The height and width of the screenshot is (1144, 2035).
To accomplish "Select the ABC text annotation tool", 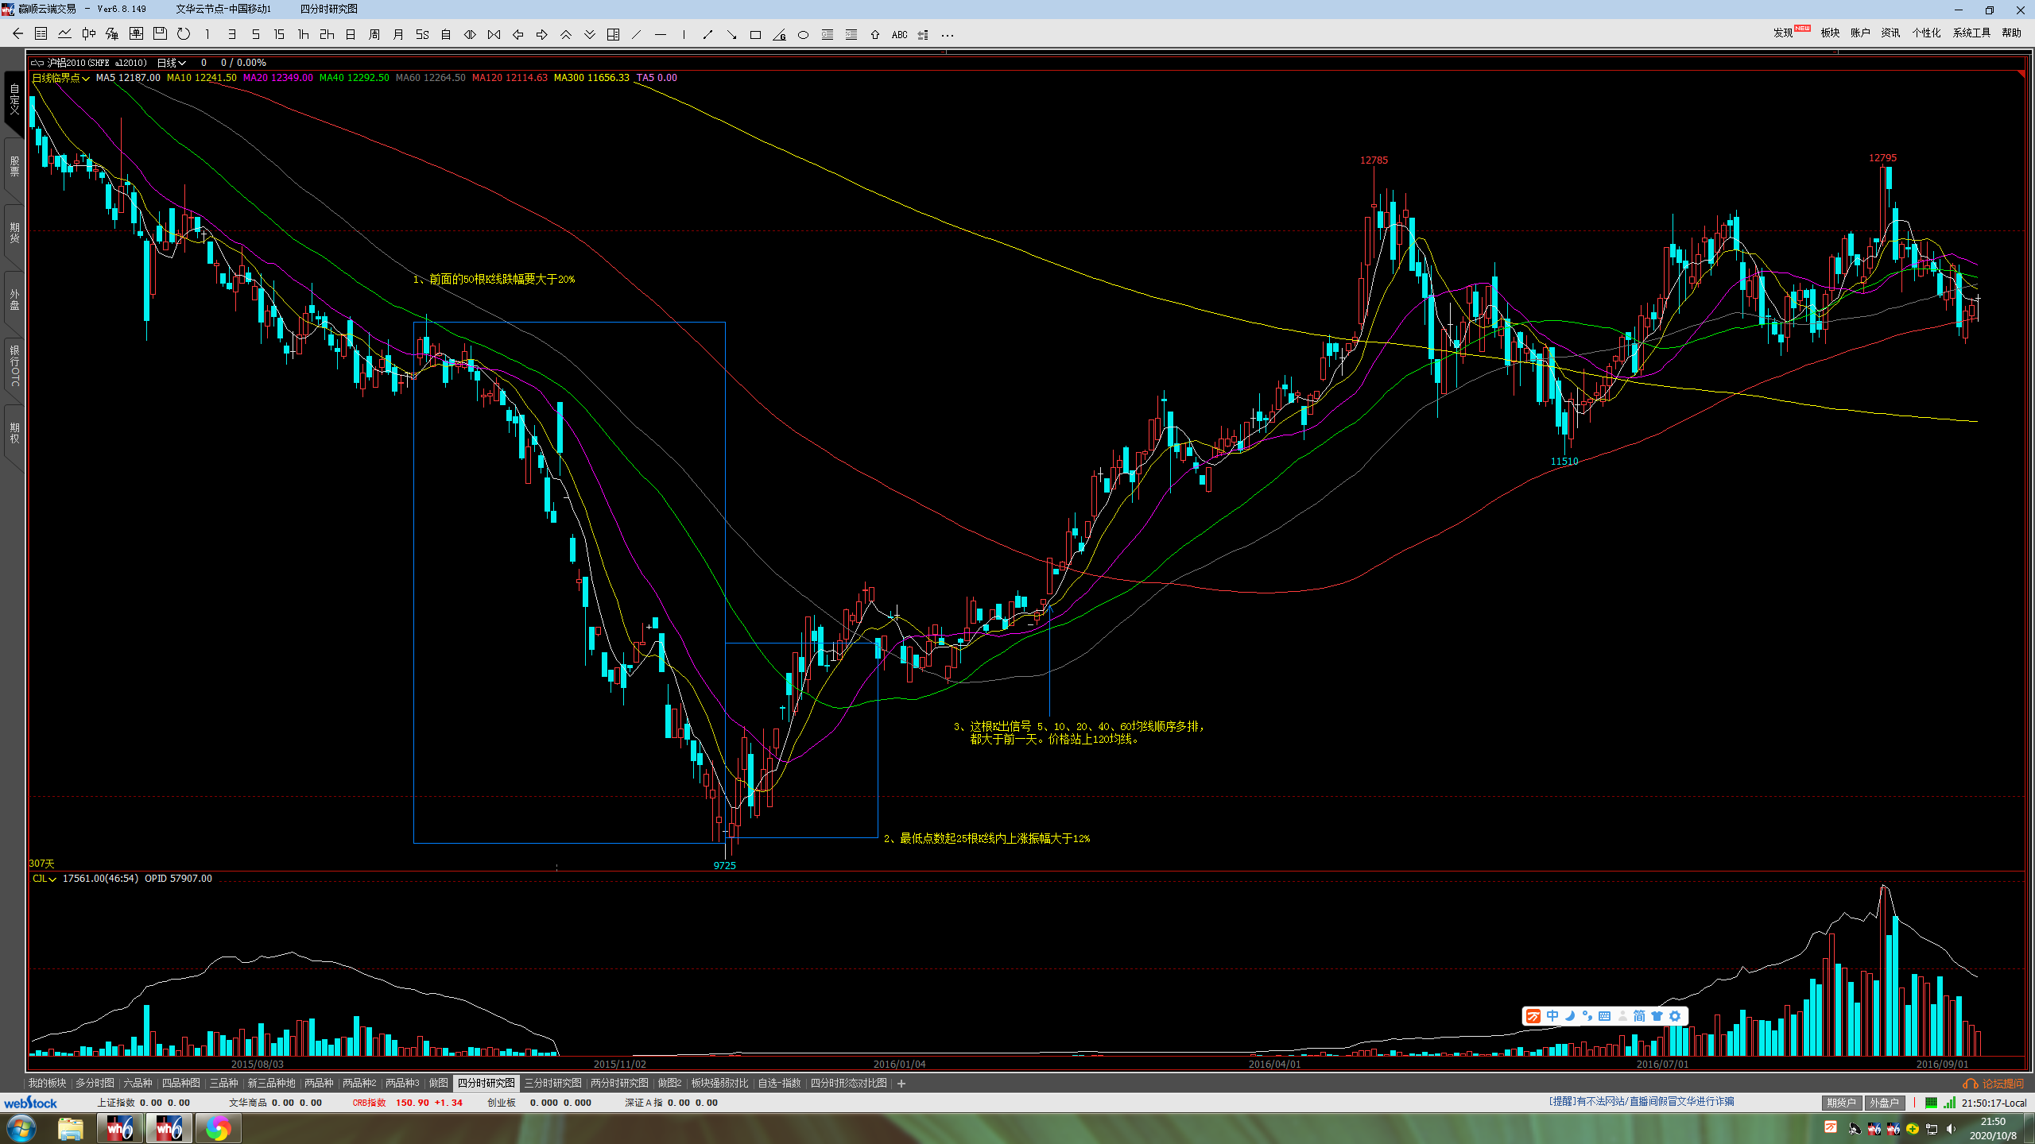I will click(899, 35).
